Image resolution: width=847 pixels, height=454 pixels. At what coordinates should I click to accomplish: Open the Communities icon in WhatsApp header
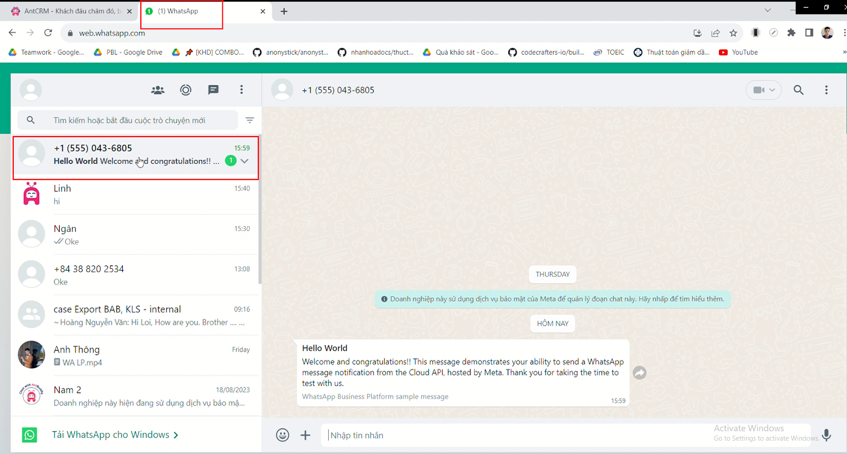158,90
